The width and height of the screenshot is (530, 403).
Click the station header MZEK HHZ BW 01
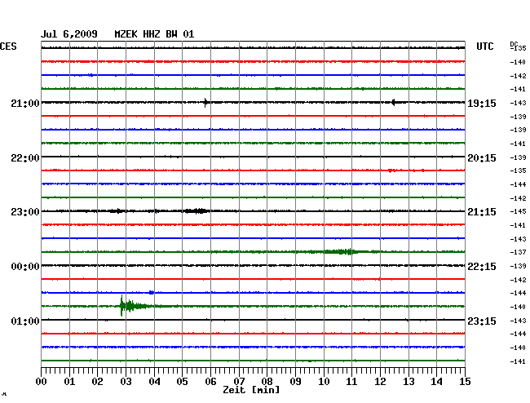click(154, 34)
